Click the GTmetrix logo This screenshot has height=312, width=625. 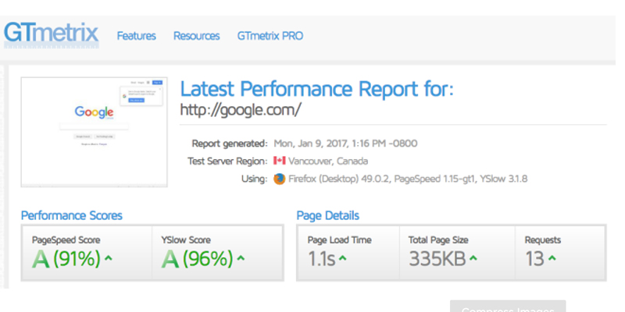[52, 34]
